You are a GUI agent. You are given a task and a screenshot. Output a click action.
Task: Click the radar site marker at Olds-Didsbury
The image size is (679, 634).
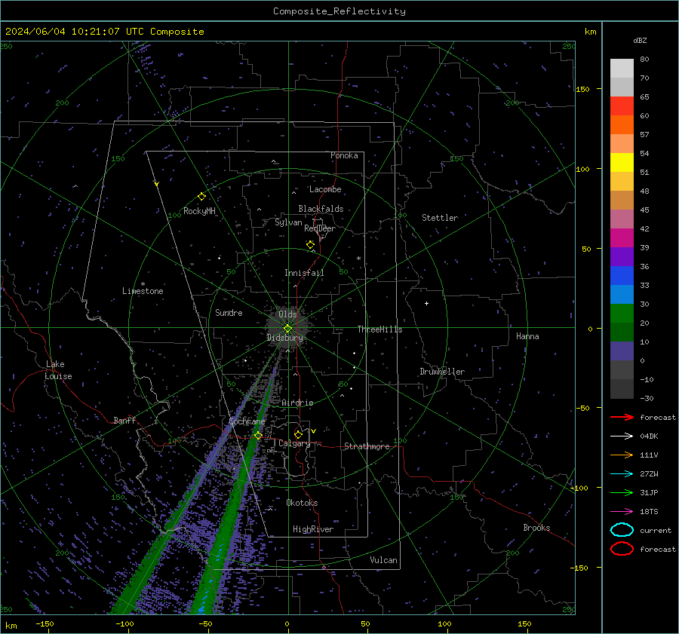(x=288, y=329)
